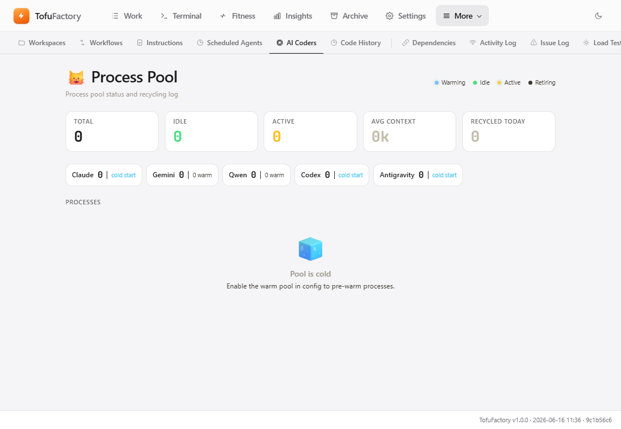
Task: Select the AI Coders subtab
Action: click(x=296, y=43)
